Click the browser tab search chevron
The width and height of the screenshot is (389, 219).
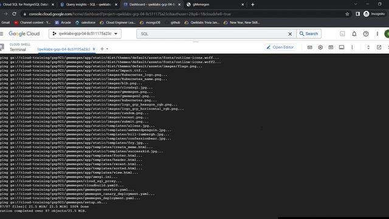click(356, 4)
